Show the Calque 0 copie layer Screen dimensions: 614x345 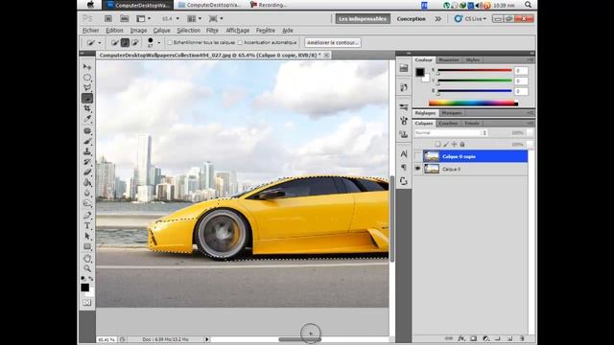click(x=417, y=156)
